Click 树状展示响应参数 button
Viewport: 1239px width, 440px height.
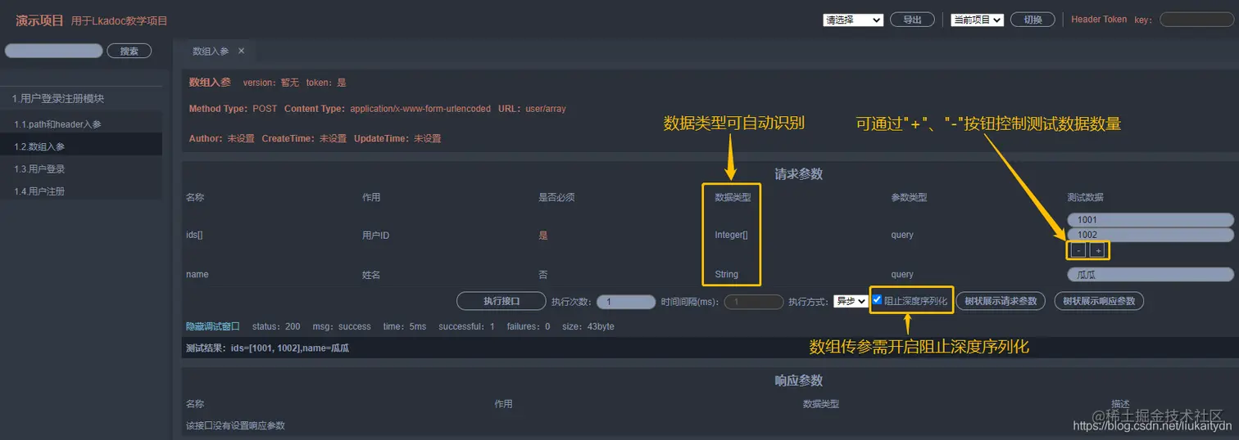tap(1099, 301)
